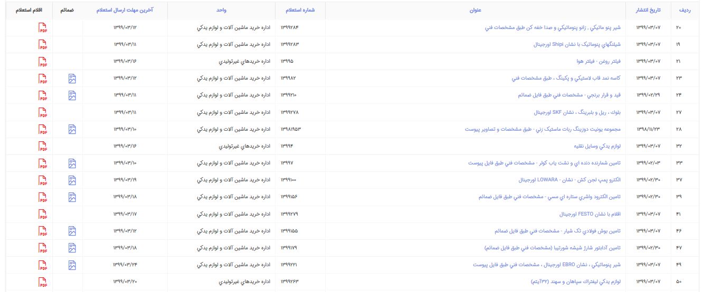Open PDF for the SKF bearing inquiry
The height and width of the screenshot is (292, 703).
pyautogui.click(x=43, y=113)
